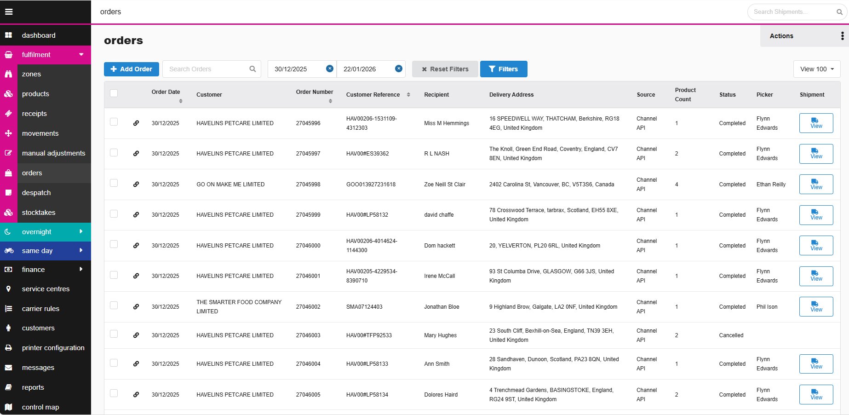The height and width of the screenshot is (415, 849).
Task: Click the printer configuration icon
Action: coord(8,348)
